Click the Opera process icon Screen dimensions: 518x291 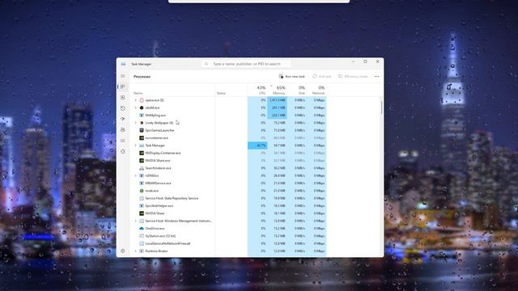pyautogui.click(x=142, y=100)
